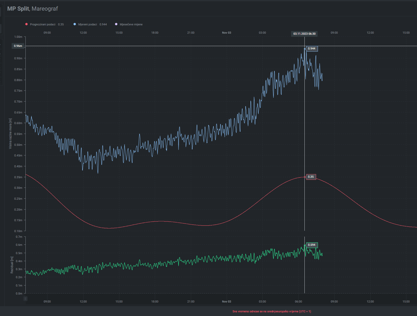Toggle the Mjereni podaci series label

(x=87, y=24)
